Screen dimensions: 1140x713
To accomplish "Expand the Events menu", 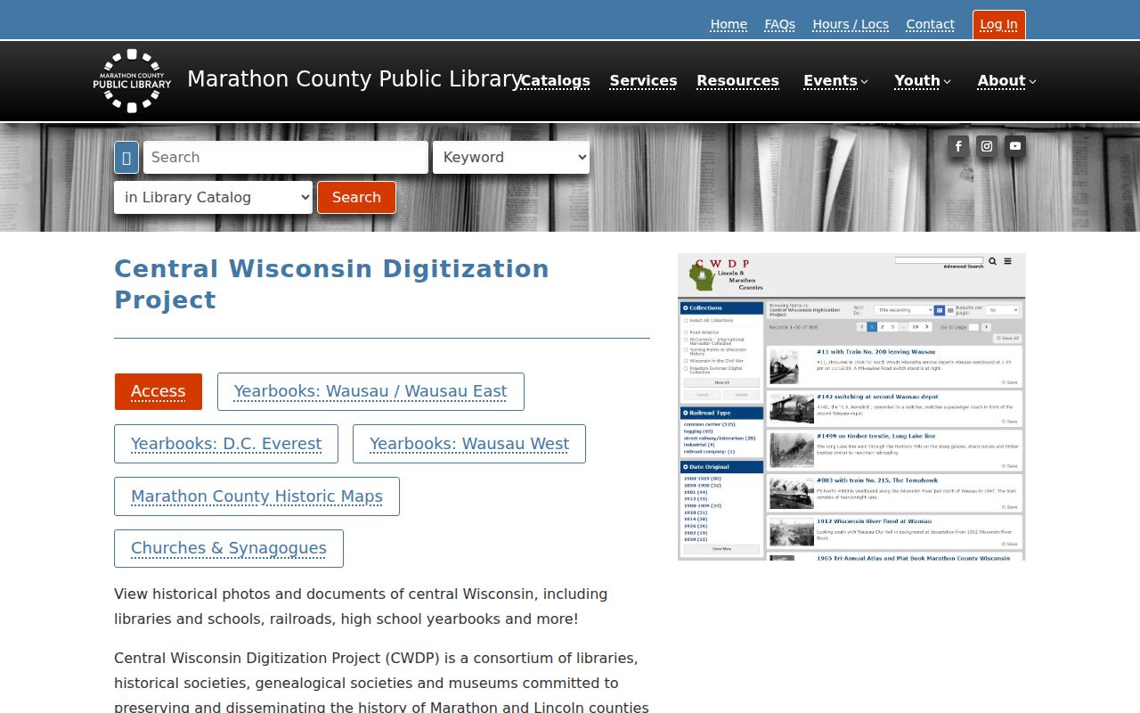I will coord(835,81).
